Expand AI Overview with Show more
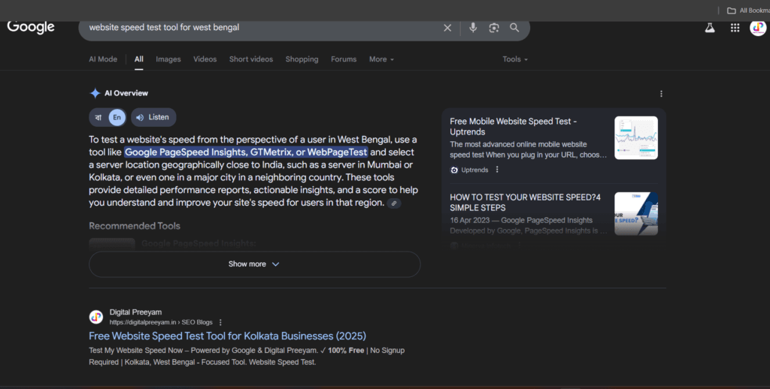This screenshot has width=770, height=389. click(254, 264)
